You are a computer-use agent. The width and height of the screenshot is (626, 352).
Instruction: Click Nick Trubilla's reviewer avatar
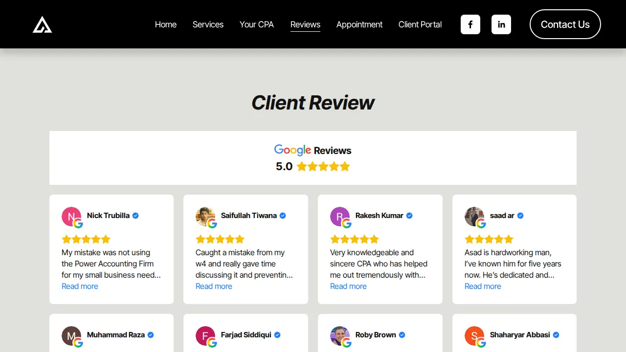point(71,217)
